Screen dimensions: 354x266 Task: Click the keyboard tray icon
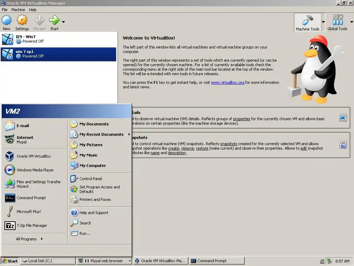[323, 261]
